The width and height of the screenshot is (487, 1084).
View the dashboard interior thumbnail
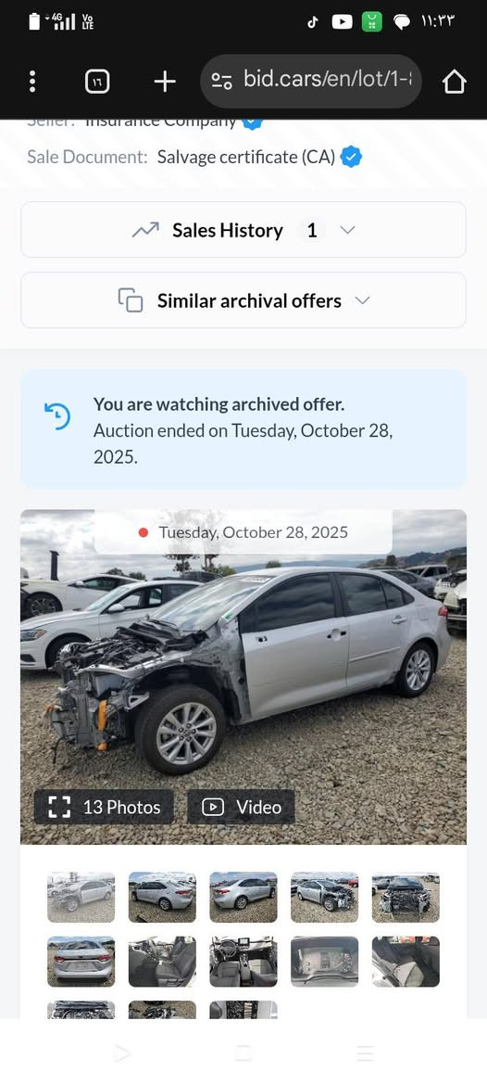click(x=243, y=962)
